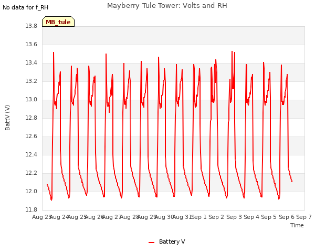The width and height of the screenshot is (336, 252).
Task: Click the Sep 5 x-axis date label
Action: 269,217
